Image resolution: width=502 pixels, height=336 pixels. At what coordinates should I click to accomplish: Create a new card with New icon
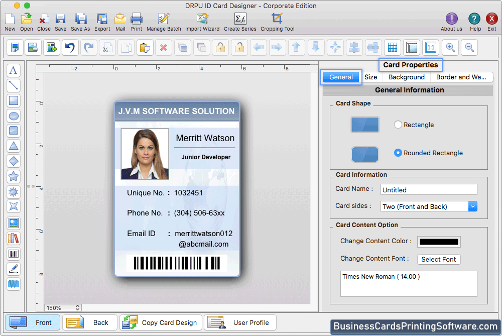pyautogui.click(x=10, y=22)
